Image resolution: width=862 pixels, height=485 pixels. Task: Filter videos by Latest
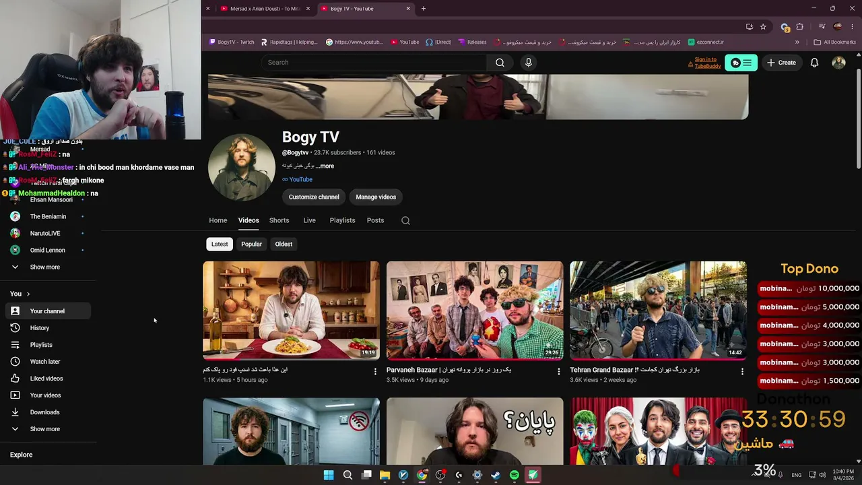220,245
